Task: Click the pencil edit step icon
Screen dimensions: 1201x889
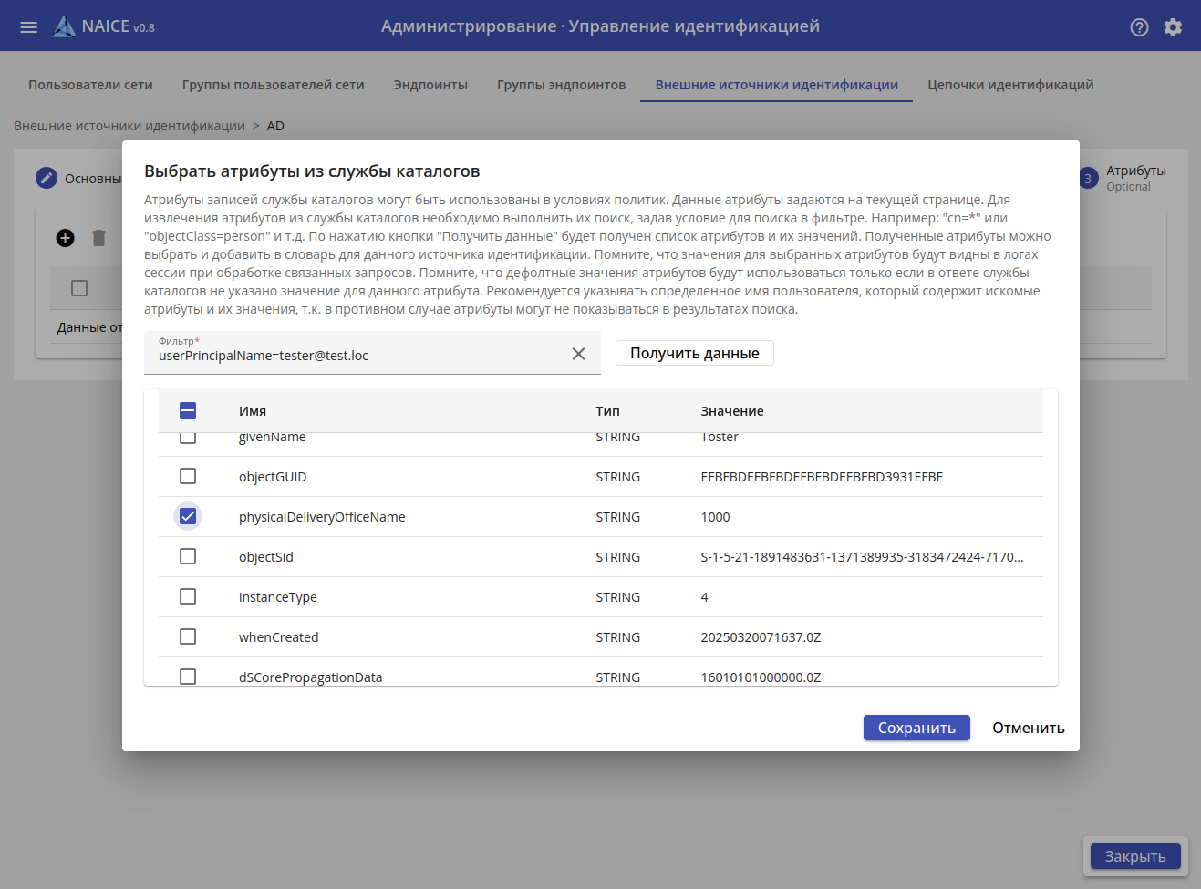Action: click(47, 178)
